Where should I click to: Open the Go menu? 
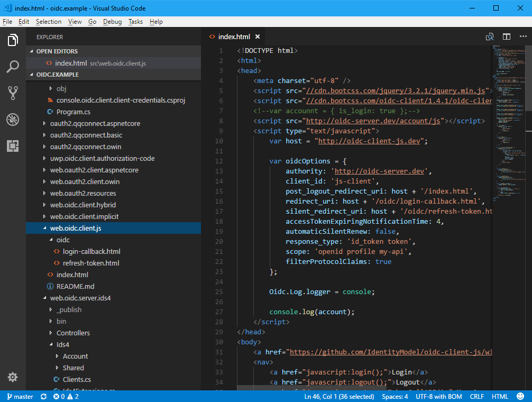click(x=93, y=22)
